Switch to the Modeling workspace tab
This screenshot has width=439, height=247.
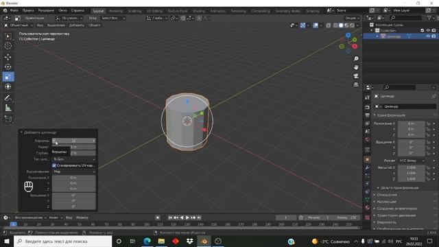(x=116, y=11)
